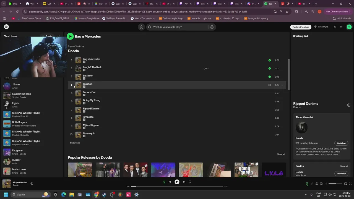Screen dimensions: 354x199
Task: Launch Steam from the Windows taskbar
Action: 104,195
